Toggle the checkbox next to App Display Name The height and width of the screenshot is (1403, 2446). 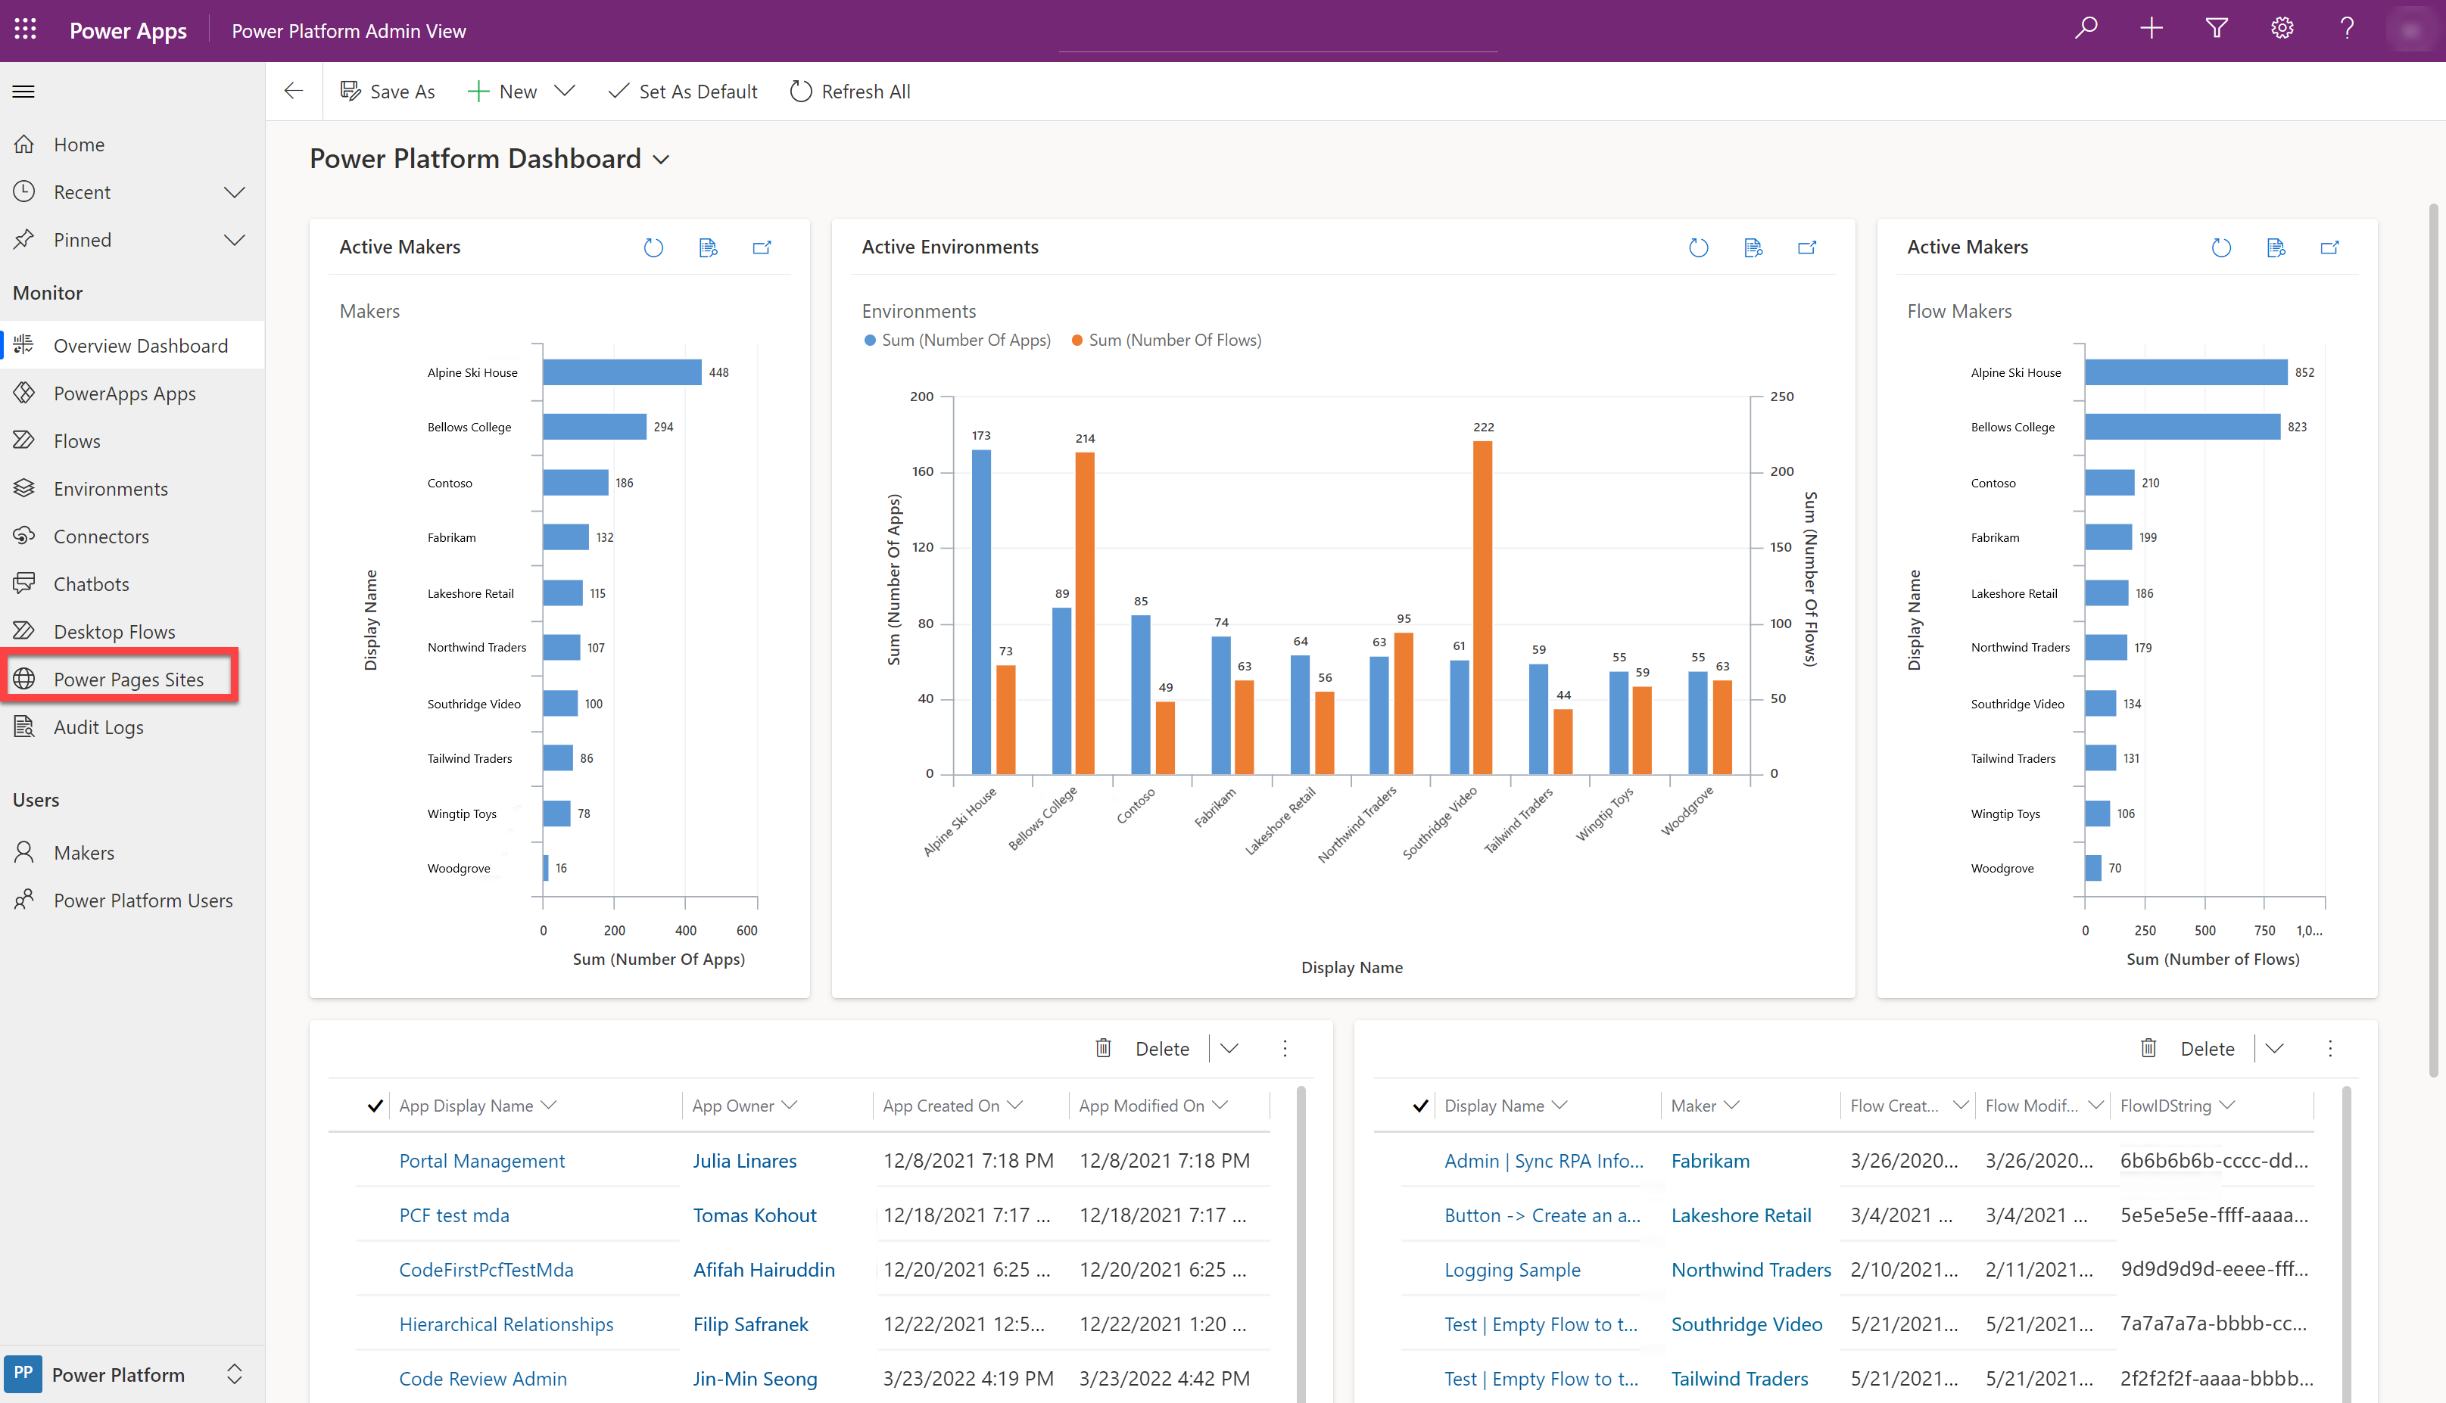point(375,1104)
